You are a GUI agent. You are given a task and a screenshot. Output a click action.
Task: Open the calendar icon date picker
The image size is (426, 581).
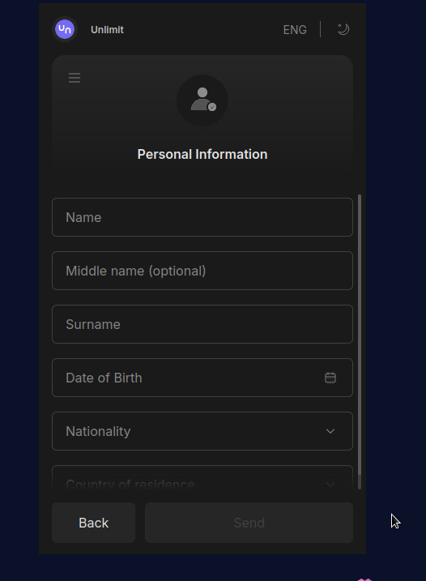tap(330, 378)
